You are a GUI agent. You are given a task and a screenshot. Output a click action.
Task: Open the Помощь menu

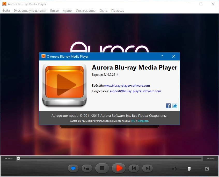118,11
